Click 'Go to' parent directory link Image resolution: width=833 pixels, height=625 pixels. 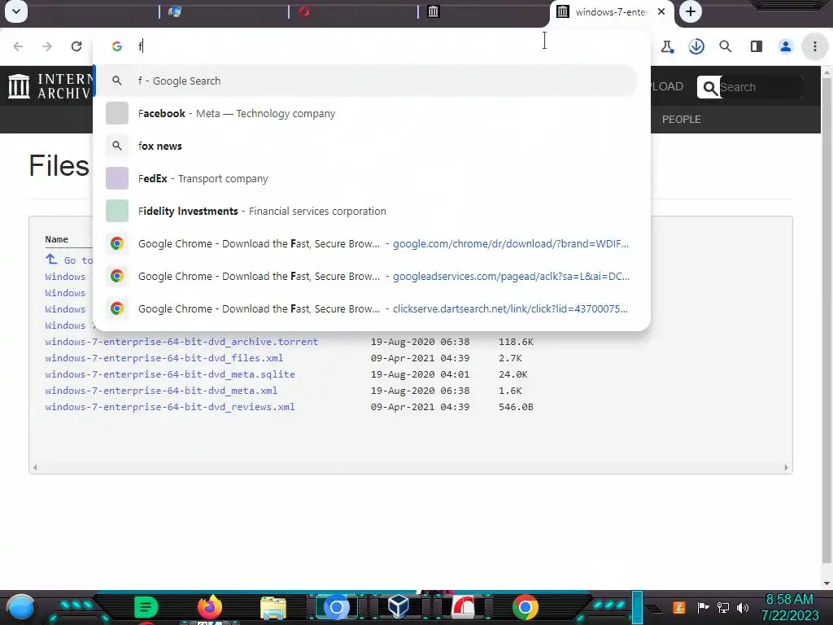[x=70, y=260]
